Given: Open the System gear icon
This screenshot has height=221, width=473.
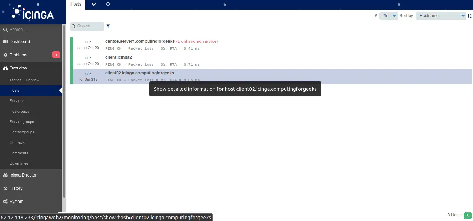Looking at the screenshot, I should click(5, 201).
